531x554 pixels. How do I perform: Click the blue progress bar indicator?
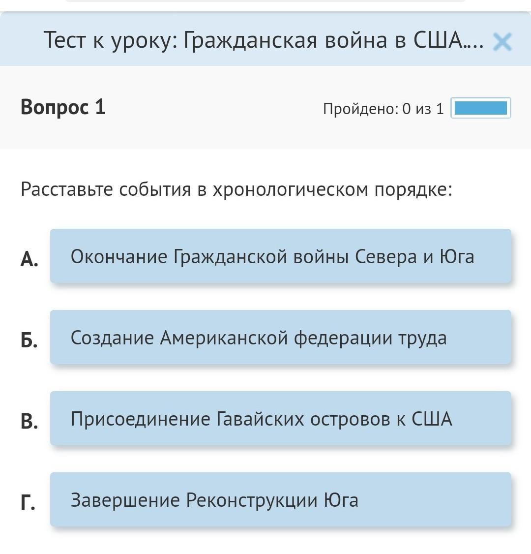click(480, 108)
